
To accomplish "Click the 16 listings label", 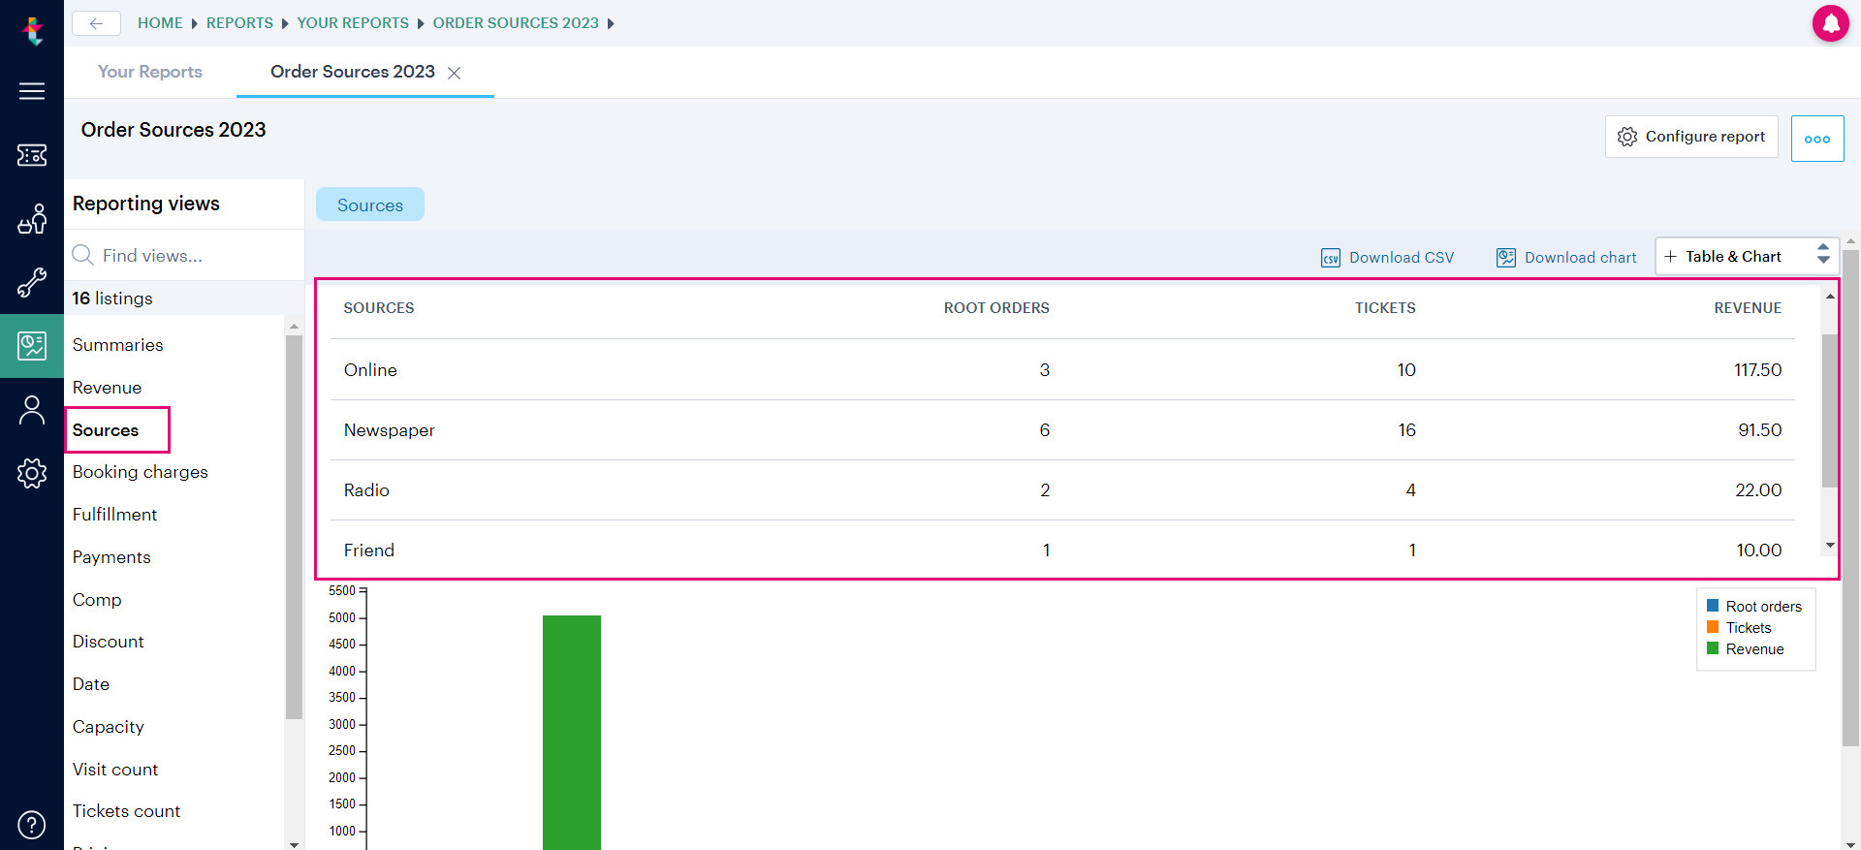I will click(112, 299).
